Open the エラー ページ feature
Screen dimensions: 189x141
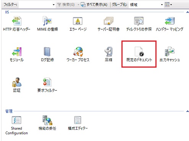(x=78, y=24)
